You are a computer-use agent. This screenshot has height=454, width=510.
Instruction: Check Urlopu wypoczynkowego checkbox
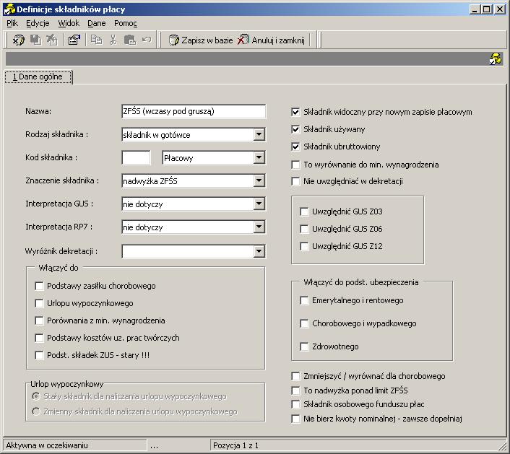point(39,303)
